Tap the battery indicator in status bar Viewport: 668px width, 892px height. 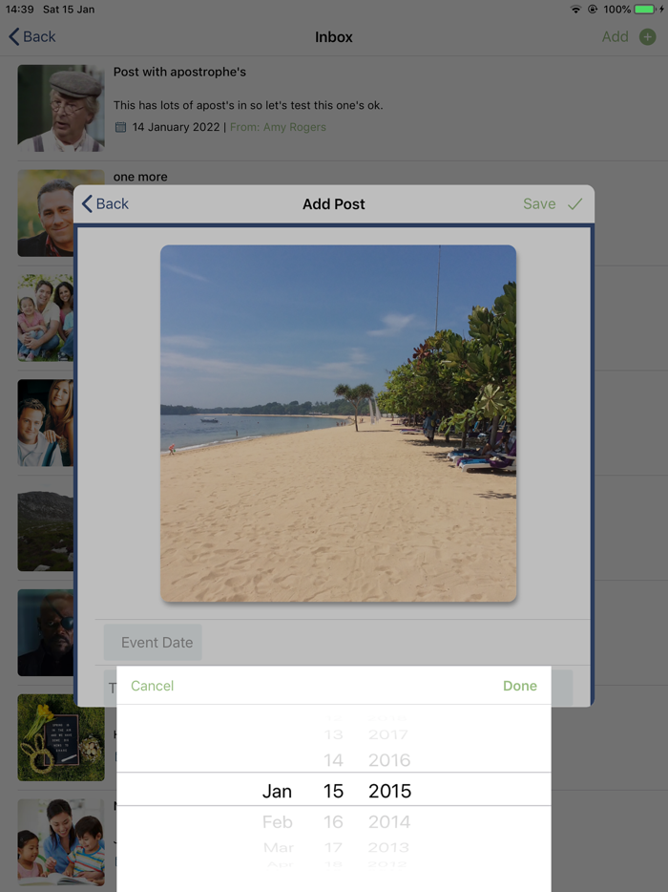click(645, 10)
